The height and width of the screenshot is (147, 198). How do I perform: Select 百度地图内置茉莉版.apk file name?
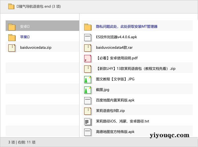(115, 100)
